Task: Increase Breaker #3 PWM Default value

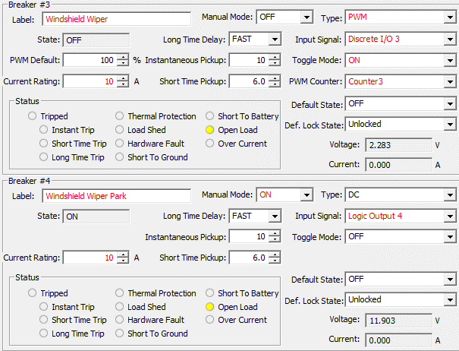Action: 123,57
